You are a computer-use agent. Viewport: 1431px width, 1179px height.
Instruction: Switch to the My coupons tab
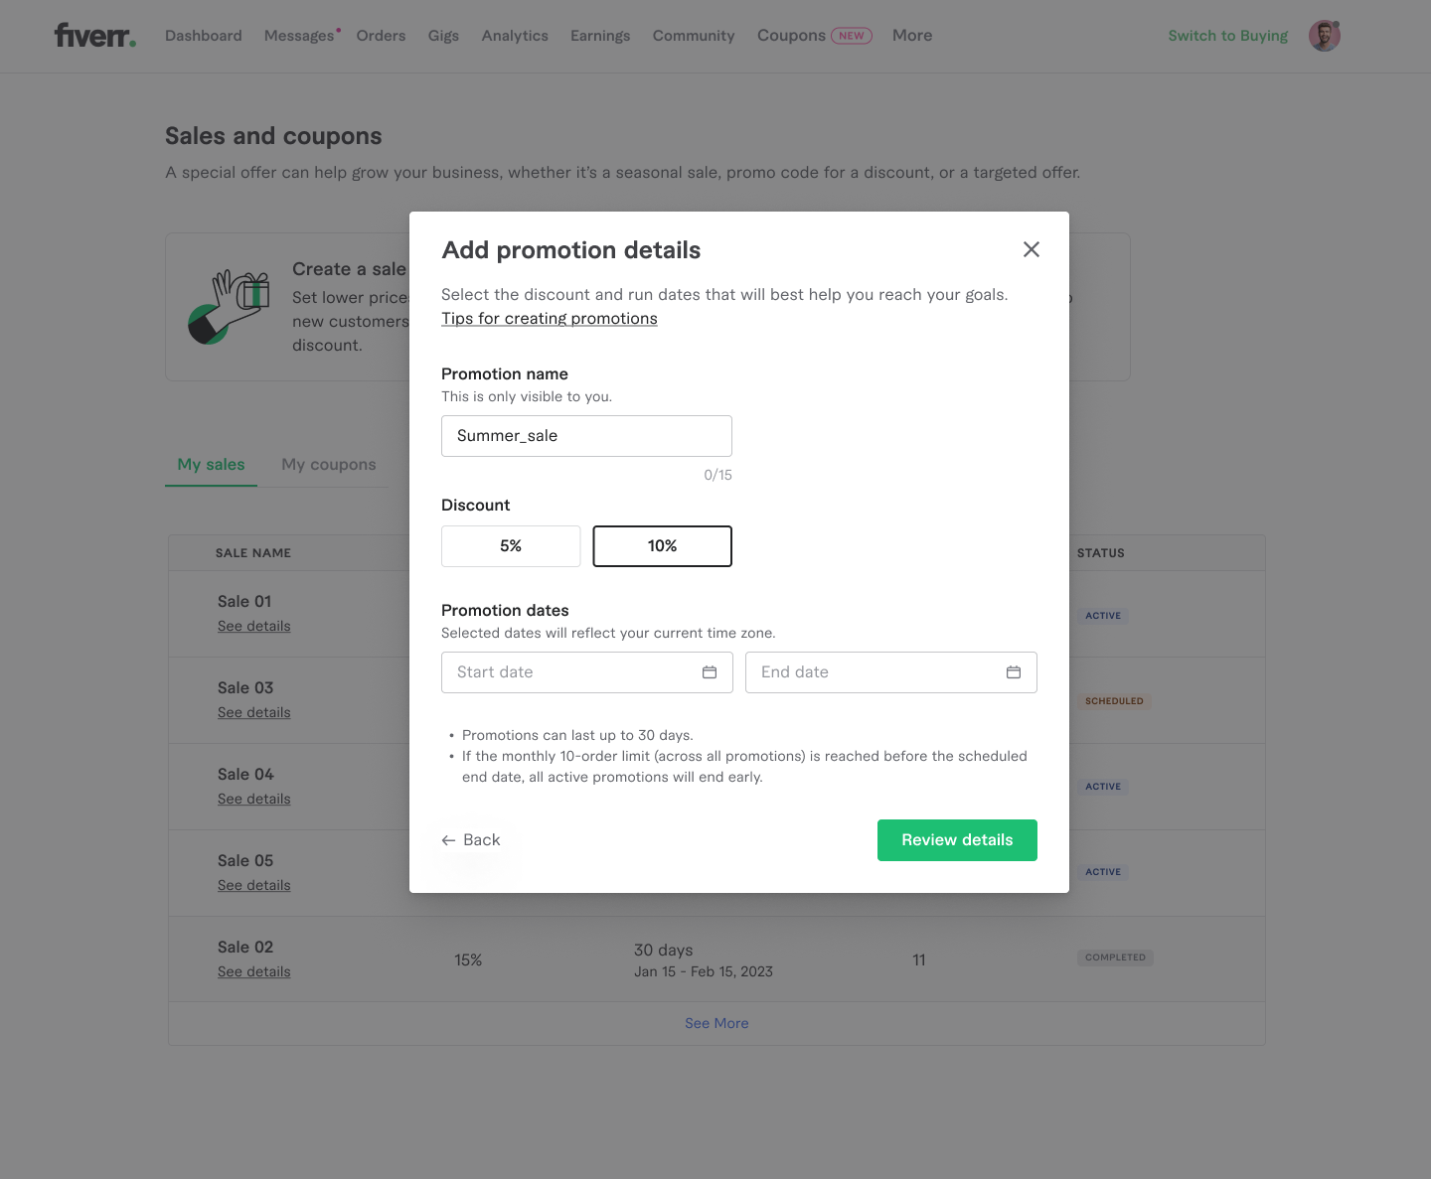pos(329,464)
